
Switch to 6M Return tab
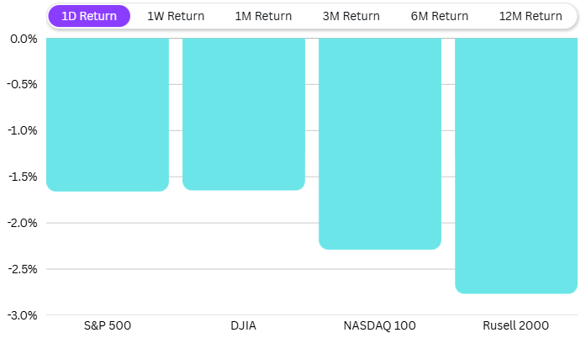(440, 16)
